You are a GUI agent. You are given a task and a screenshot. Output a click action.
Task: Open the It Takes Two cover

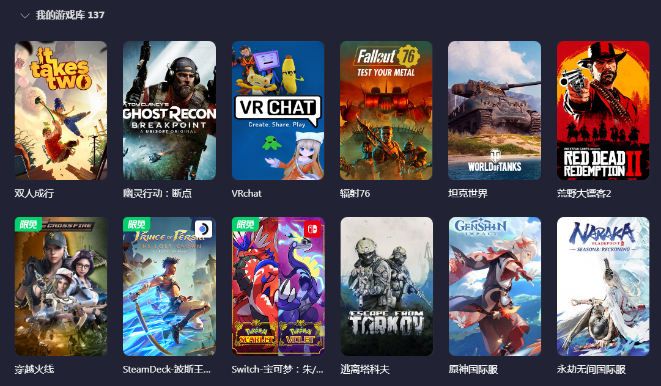pyautogui.click(x=61, y=111)
